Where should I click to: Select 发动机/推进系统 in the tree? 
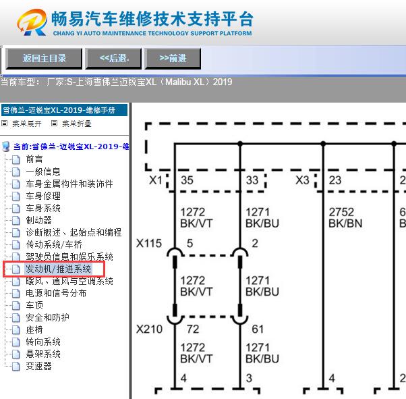pos(58,269)
